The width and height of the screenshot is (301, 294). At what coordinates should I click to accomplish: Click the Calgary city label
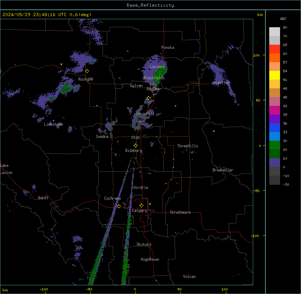click(139, 211)
